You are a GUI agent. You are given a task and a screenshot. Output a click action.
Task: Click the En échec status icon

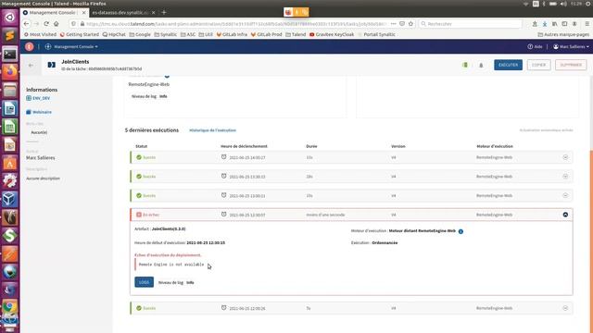click(x=139, y=215)
